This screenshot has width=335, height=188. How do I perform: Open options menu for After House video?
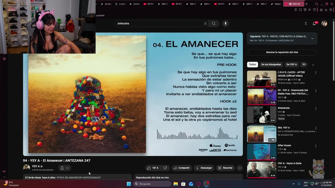[x=316, y=146]
